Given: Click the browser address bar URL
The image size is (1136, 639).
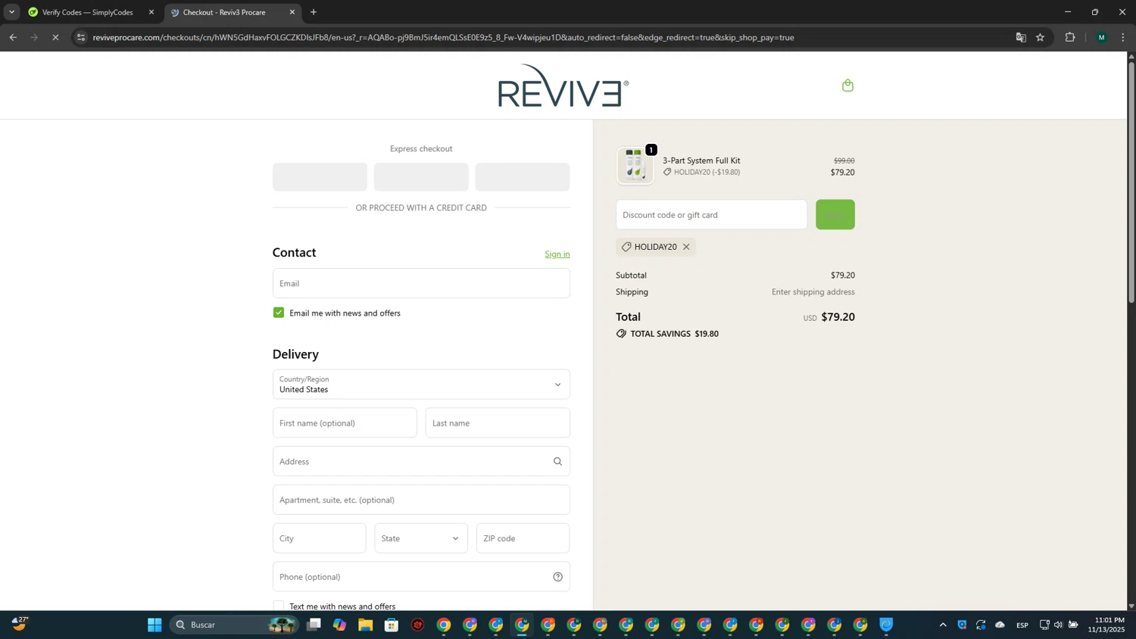Looking at the screenshot, I should (x=443, y=37).
